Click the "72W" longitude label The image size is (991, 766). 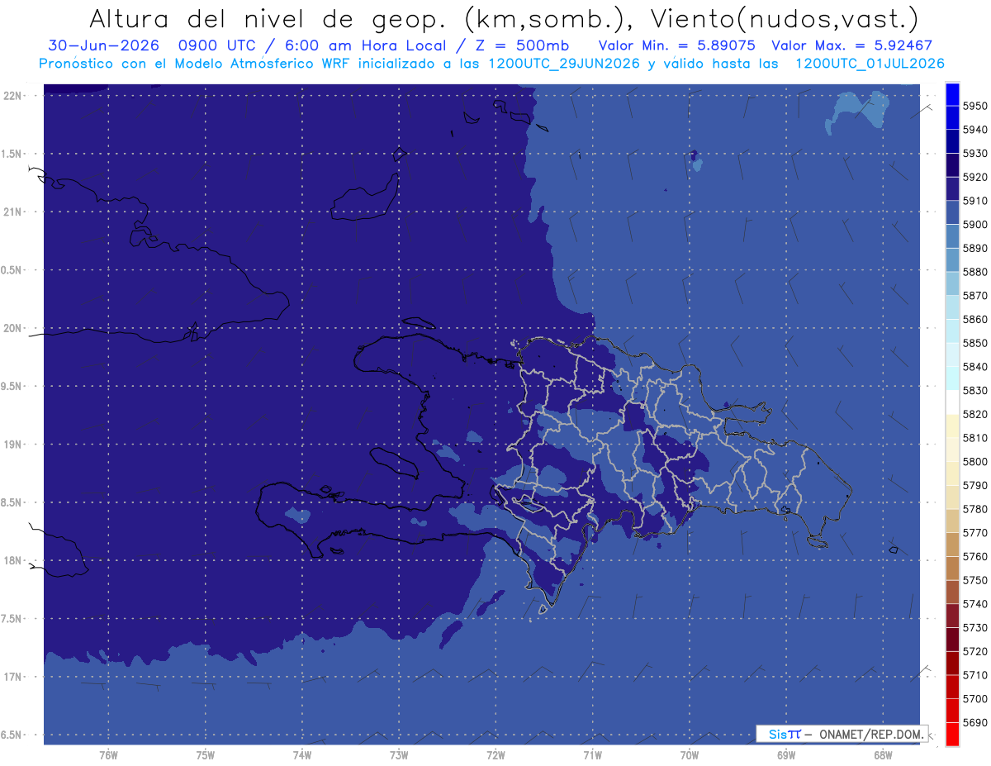pyautogui.click(x=495, y=755)
